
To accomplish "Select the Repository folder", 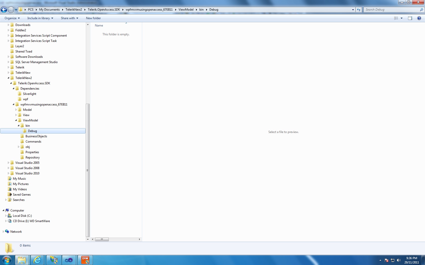I will pos(32,157).
